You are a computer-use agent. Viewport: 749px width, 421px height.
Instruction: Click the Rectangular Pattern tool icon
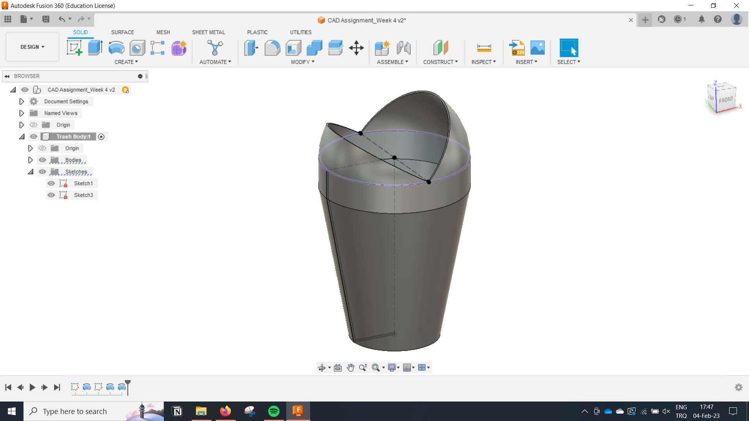tap(158, 48)
